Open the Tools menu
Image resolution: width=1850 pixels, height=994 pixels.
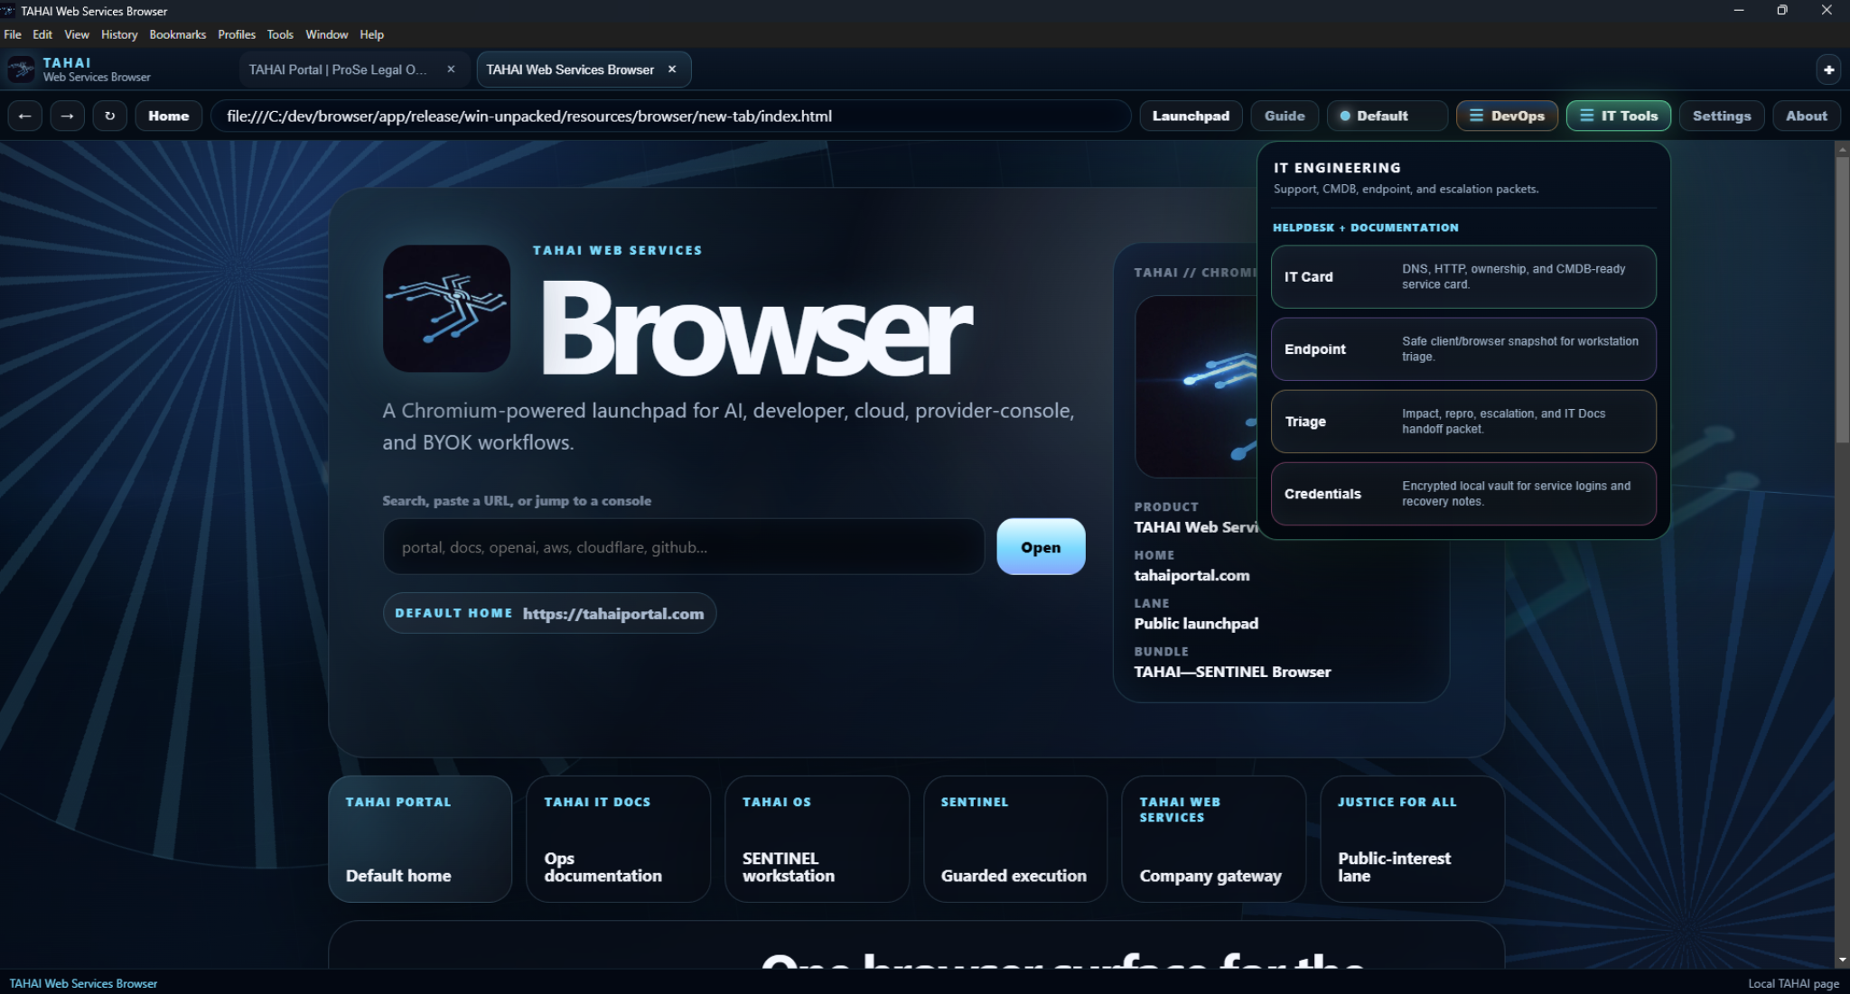tap(280, 34)
